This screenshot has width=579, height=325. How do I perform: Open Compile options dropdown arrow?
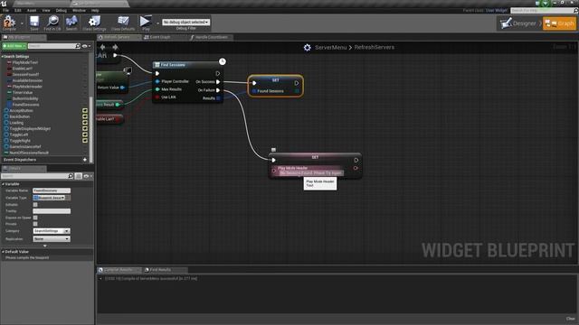click(x=22, y=23)
